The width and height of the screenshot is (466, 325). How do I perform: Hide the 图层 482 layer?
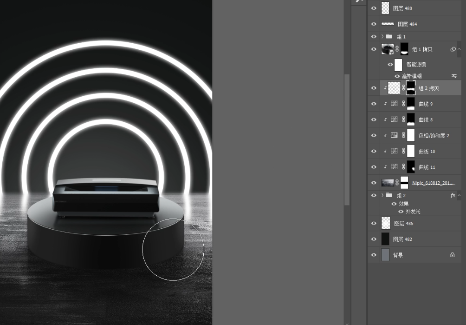click(x=374, y=239)
